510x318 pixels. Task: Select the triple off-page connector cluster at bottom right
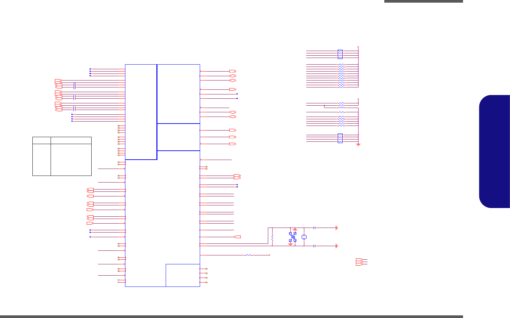click(360, 262)
